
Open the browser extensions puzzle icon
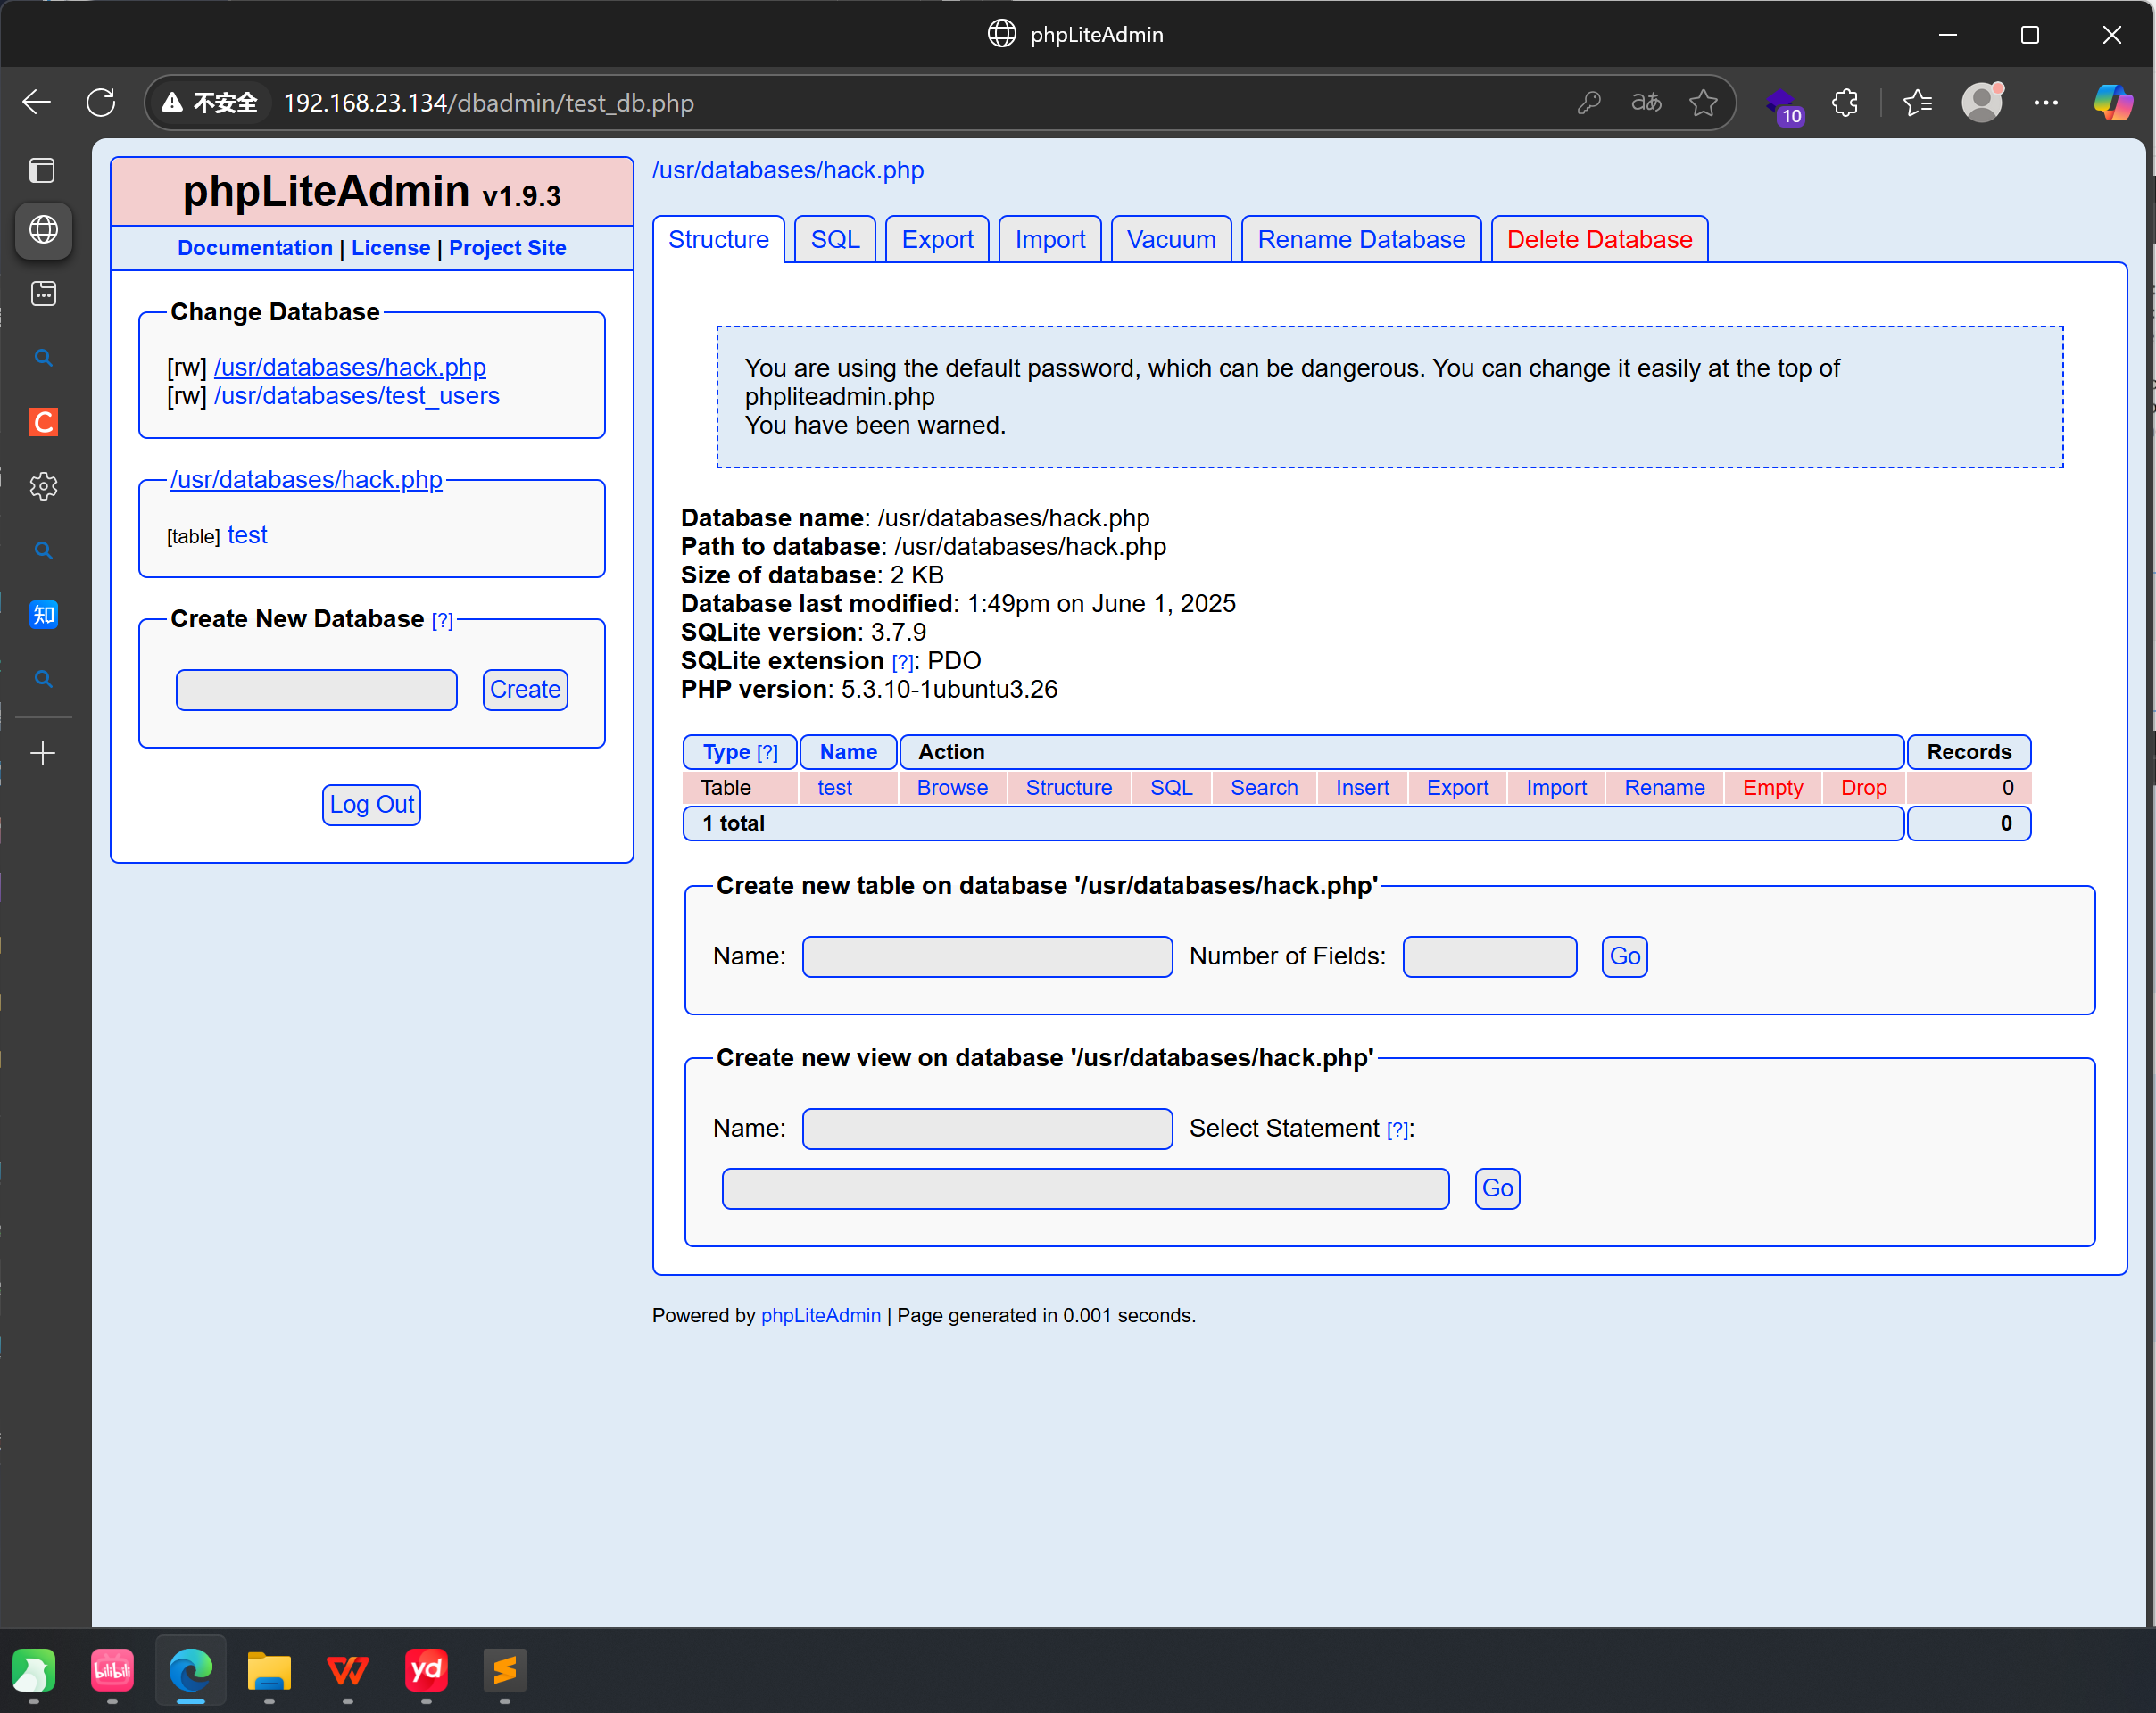pos(1845,102)
